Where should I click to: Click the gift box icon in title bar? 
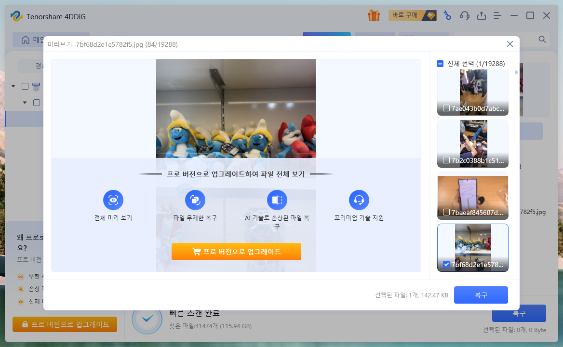tap(374, 16)
